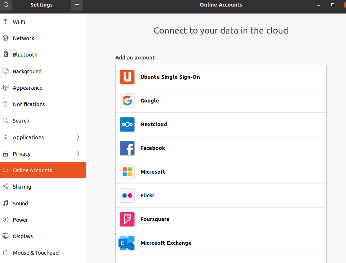Screen dimensions: 346x263
Task: Open Power settings
Action: pyautogui.click(x=43, y=220)
